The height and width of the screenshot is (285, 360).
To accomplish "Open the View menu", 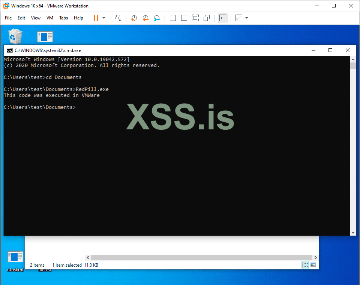I will [x=36, y=18].
